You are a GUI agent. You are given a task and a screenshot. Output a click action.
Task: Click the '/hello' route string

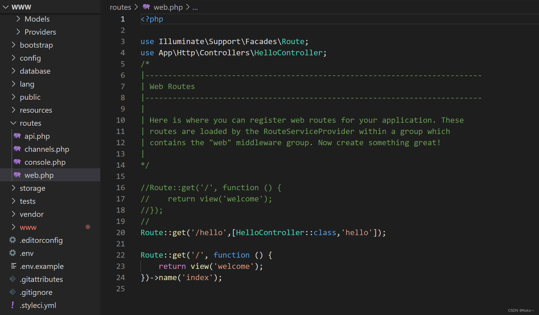(x=209, y=232)
